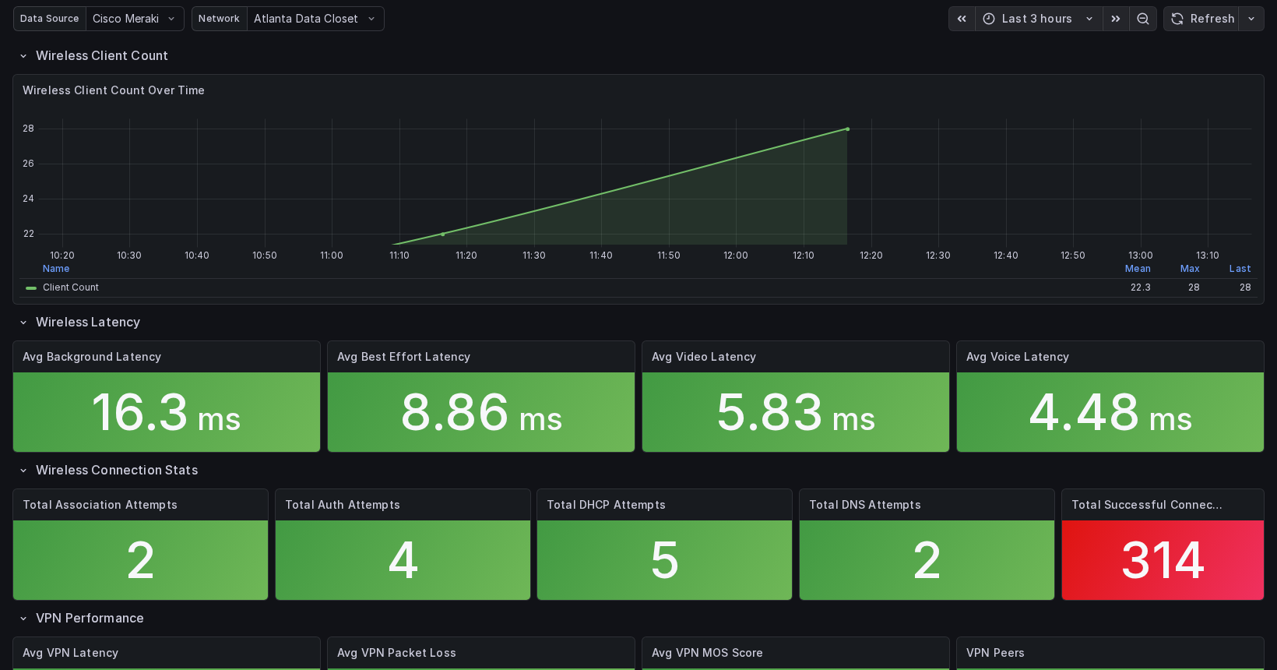Click the VPN Peers panel title
Screen dimensions: 1277x670
tap(995, 653)
